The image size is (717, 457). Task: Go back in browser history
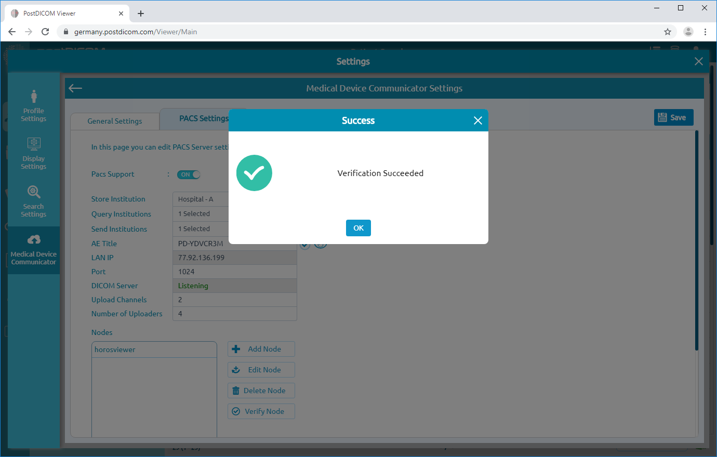tap(12, 32)
